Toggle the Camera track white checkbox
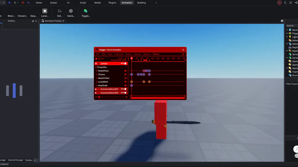This screenshot has height=167, width=298. click(x=125, y=64)
